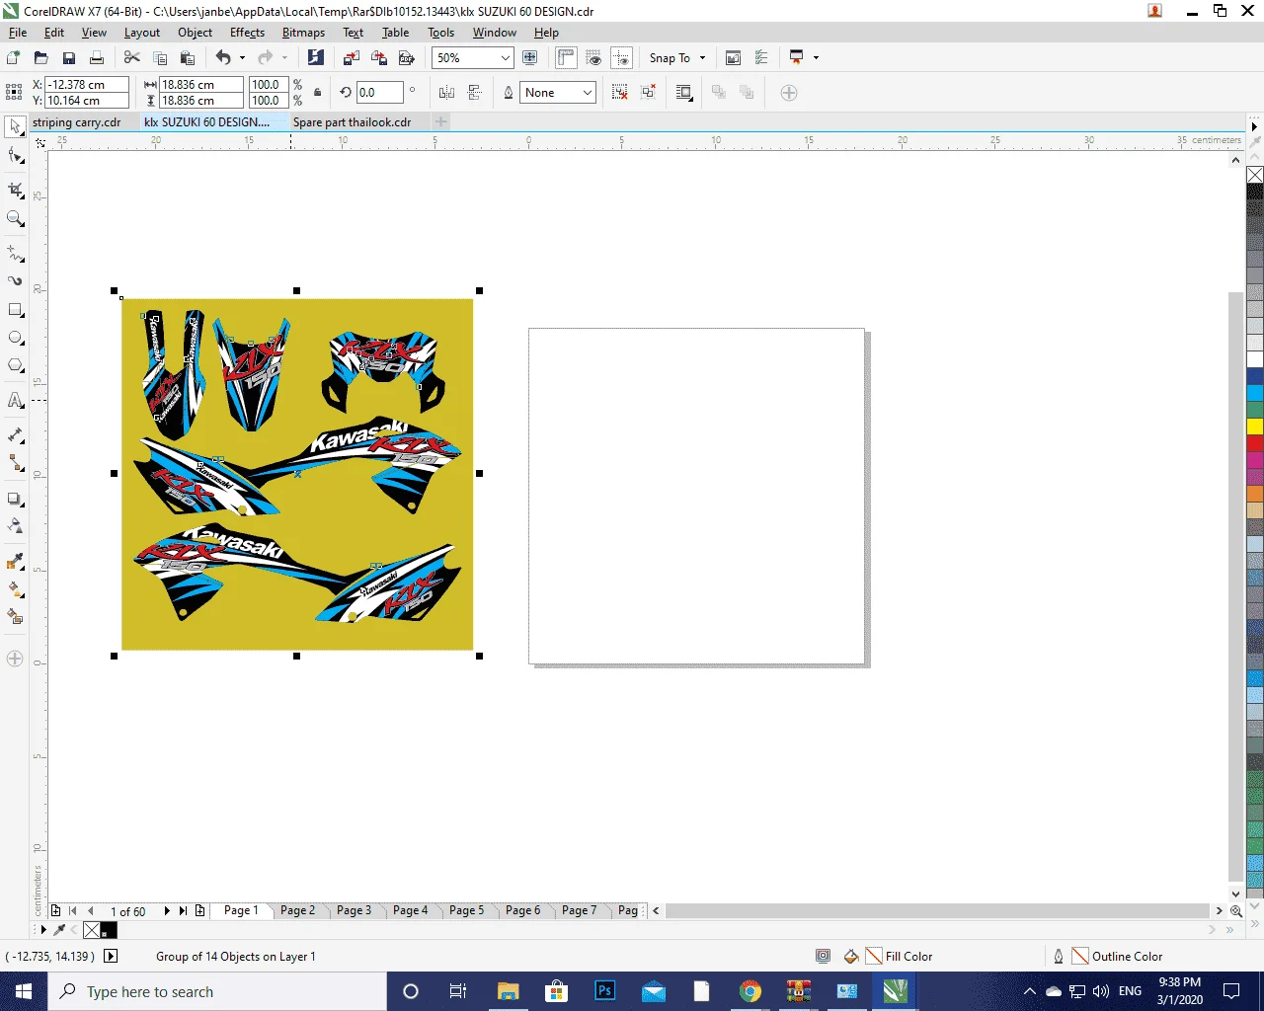Toggle Show Guidelines button
Screen dimensions: 1264x1011
pos(621,58)
